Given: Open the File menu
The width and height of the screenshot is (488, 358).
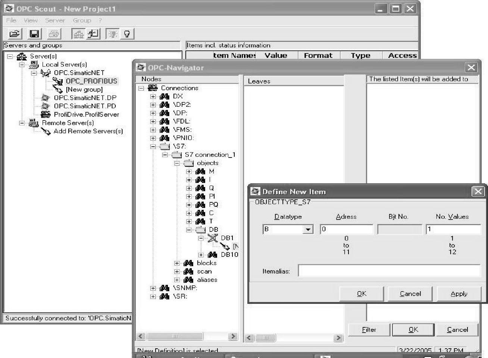Looking at the screenshot, I should click(11, 20).
